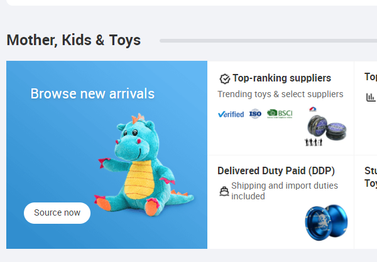Click the BSCI certification logo
The image size is (377, 262).
pyautogui.click(x=280, y=113)
